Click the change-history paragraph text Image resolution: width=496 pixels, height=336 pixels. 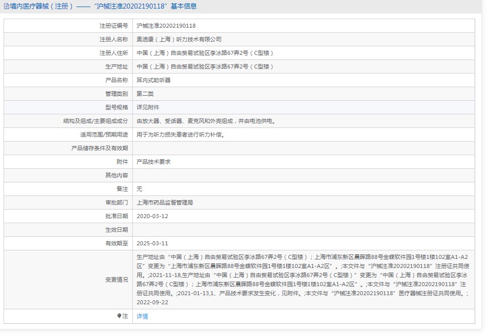(x=303, y=280)
